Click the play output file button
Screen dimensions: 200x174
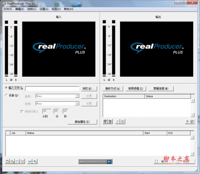(x=190, y=121)
